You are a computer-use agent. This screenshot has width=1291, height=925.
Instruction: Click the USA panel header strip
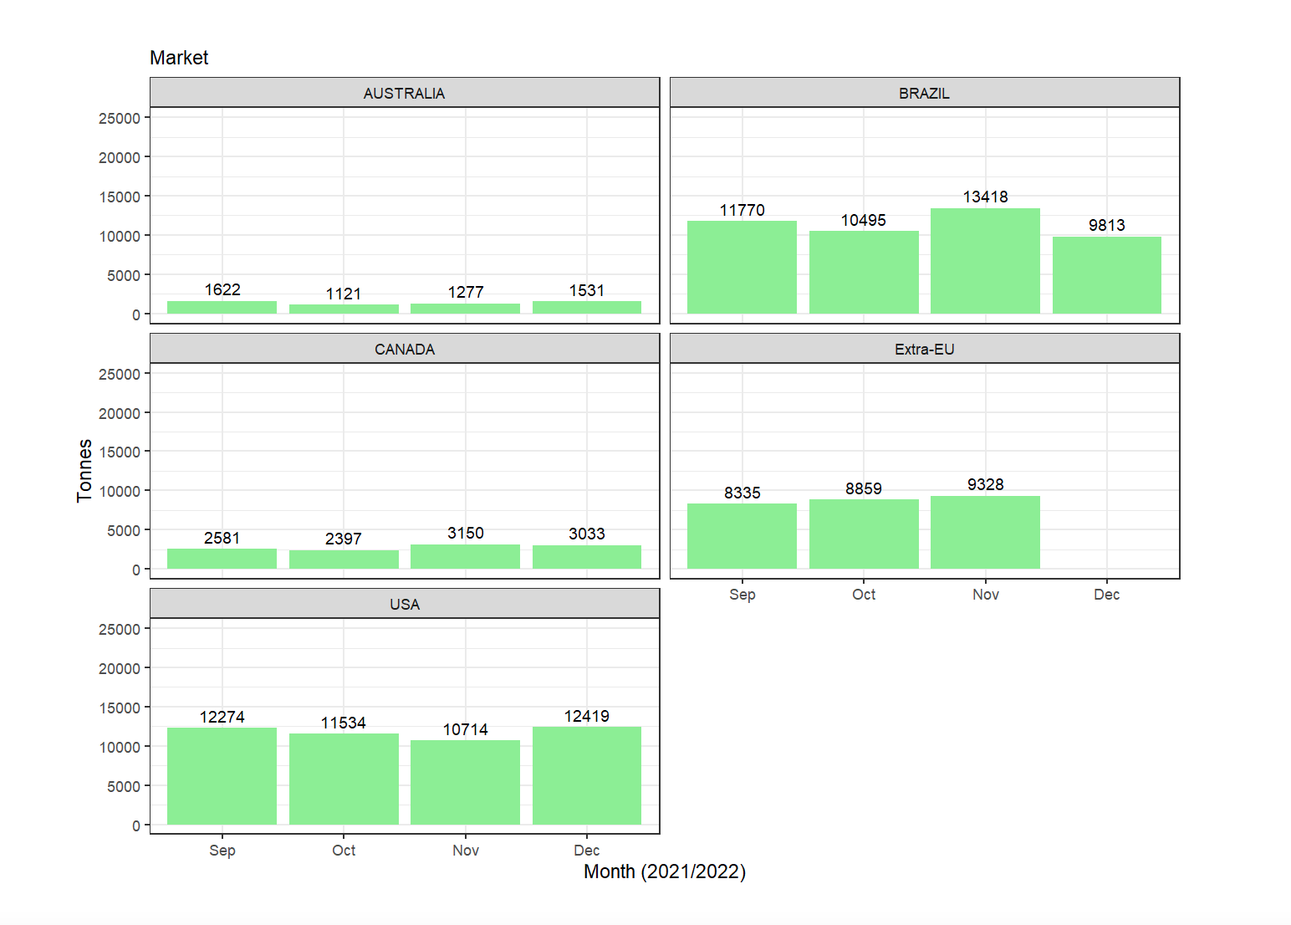coord(405,604)
